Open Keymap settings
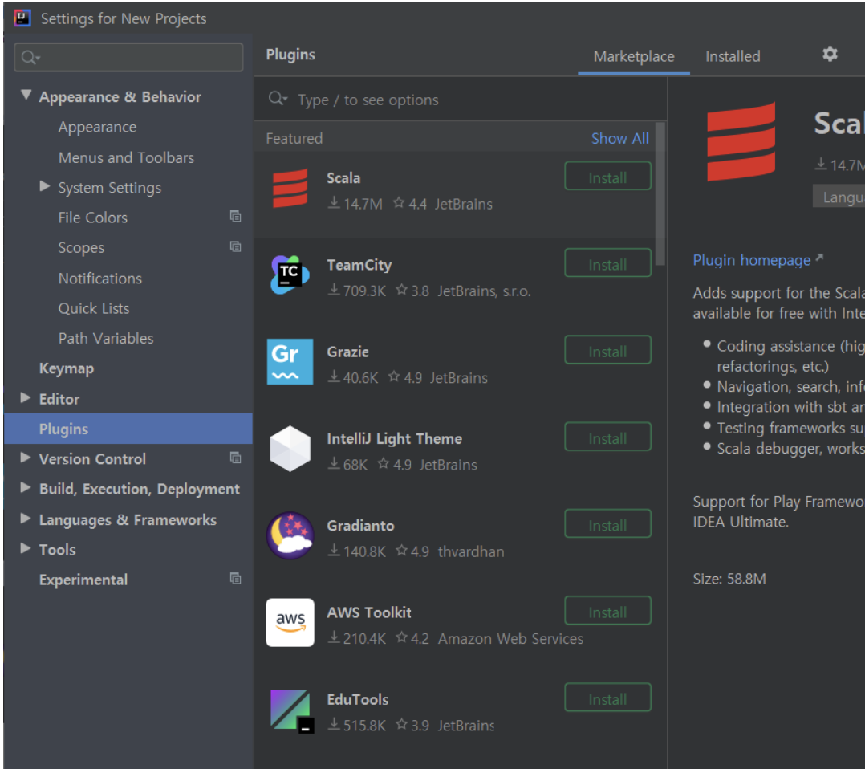The image size is (865, 769). (66, 368)
